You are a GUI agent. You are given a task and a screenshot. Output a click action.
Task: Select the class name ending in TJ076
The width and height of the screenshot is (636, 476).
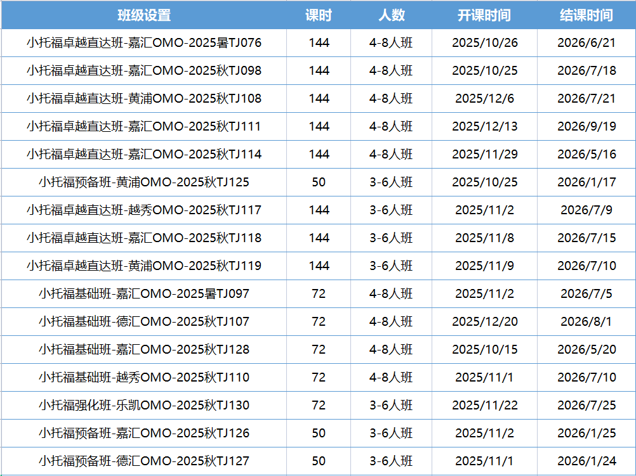pos(144,43)
